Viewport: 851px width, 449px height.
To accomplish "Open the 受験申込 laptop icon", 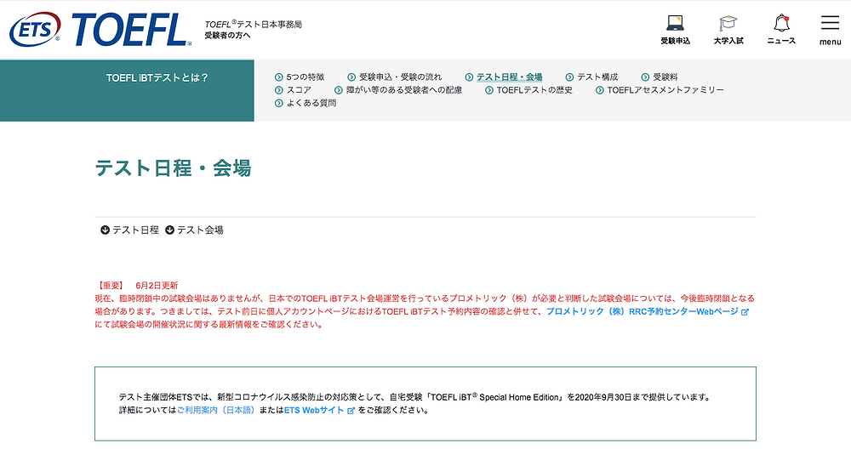I will (675, 23).
